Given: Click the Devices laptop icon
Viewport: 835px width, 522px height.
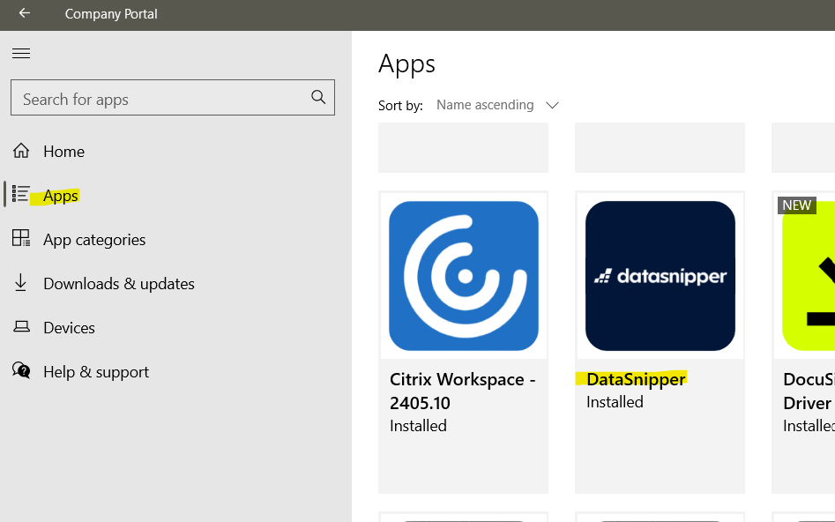Looking at the screenshot, I should point(21,326).
